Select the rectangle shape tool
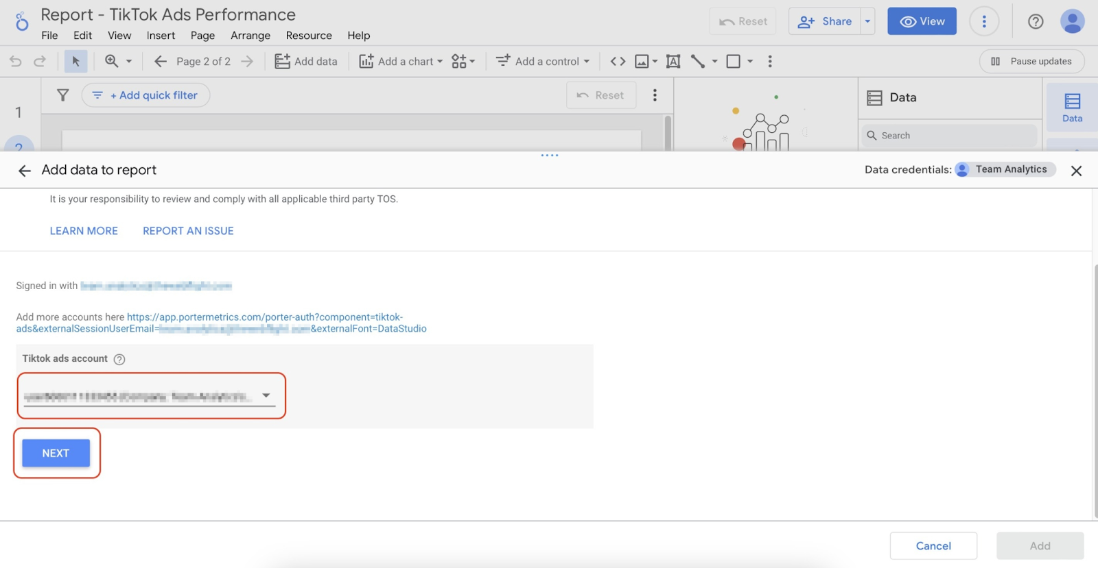Screen dimensions: 1098x568 733,61
